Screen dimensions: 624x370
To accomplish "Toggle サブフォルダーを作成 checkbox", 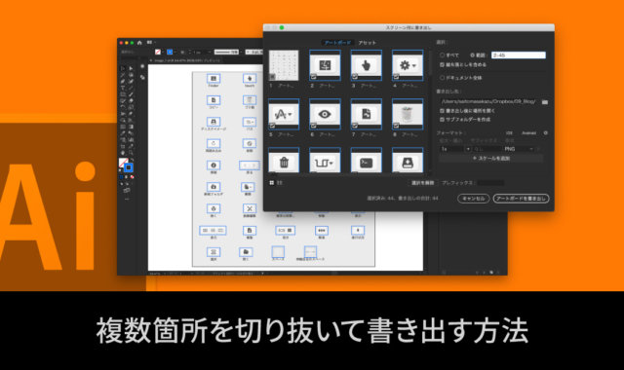I will (442, 119).
